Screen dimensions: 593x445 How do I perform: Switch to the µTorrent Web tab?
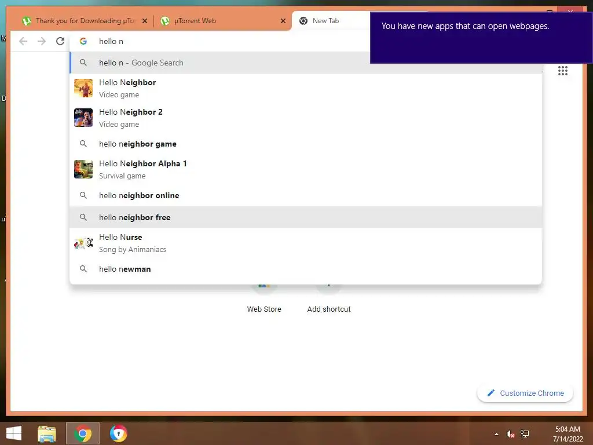[222, 21]
